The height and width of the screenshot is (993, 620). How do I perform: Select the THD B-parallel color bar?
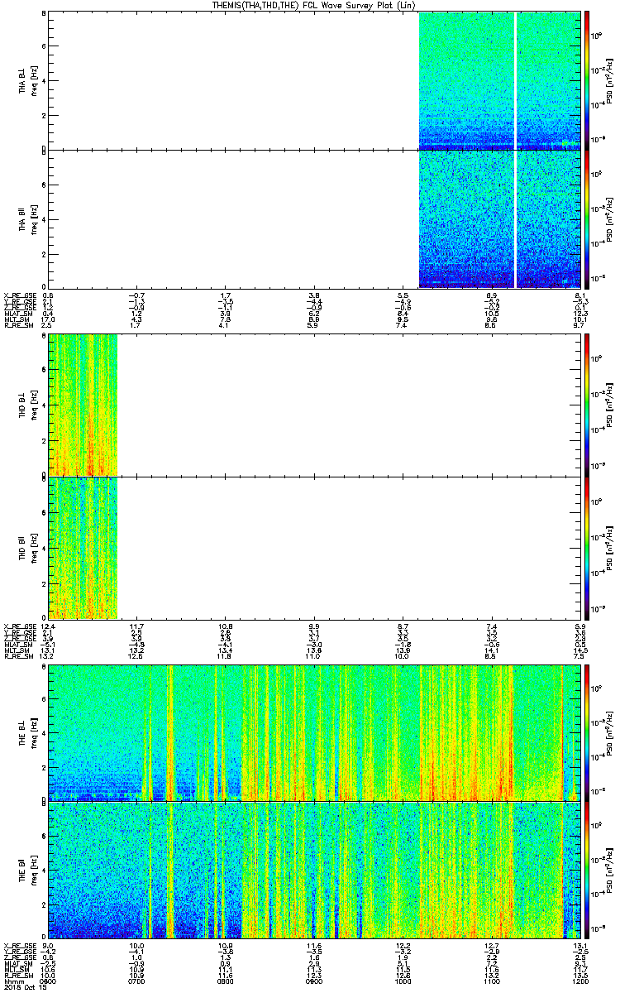click(588, 548)
